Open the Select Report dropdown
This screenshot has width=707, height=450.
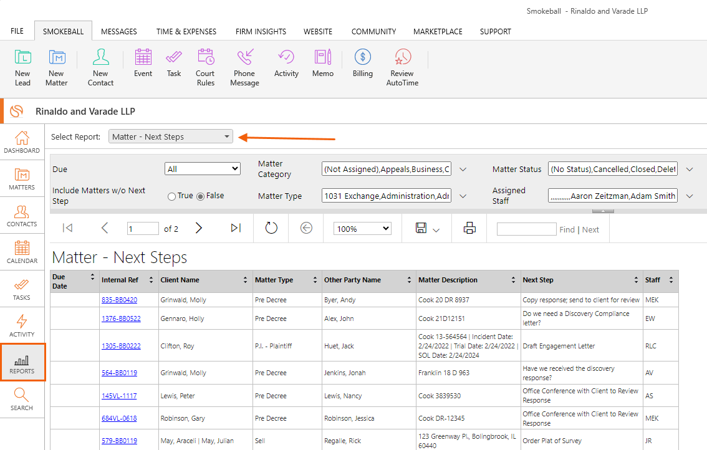tap(171, 136)
